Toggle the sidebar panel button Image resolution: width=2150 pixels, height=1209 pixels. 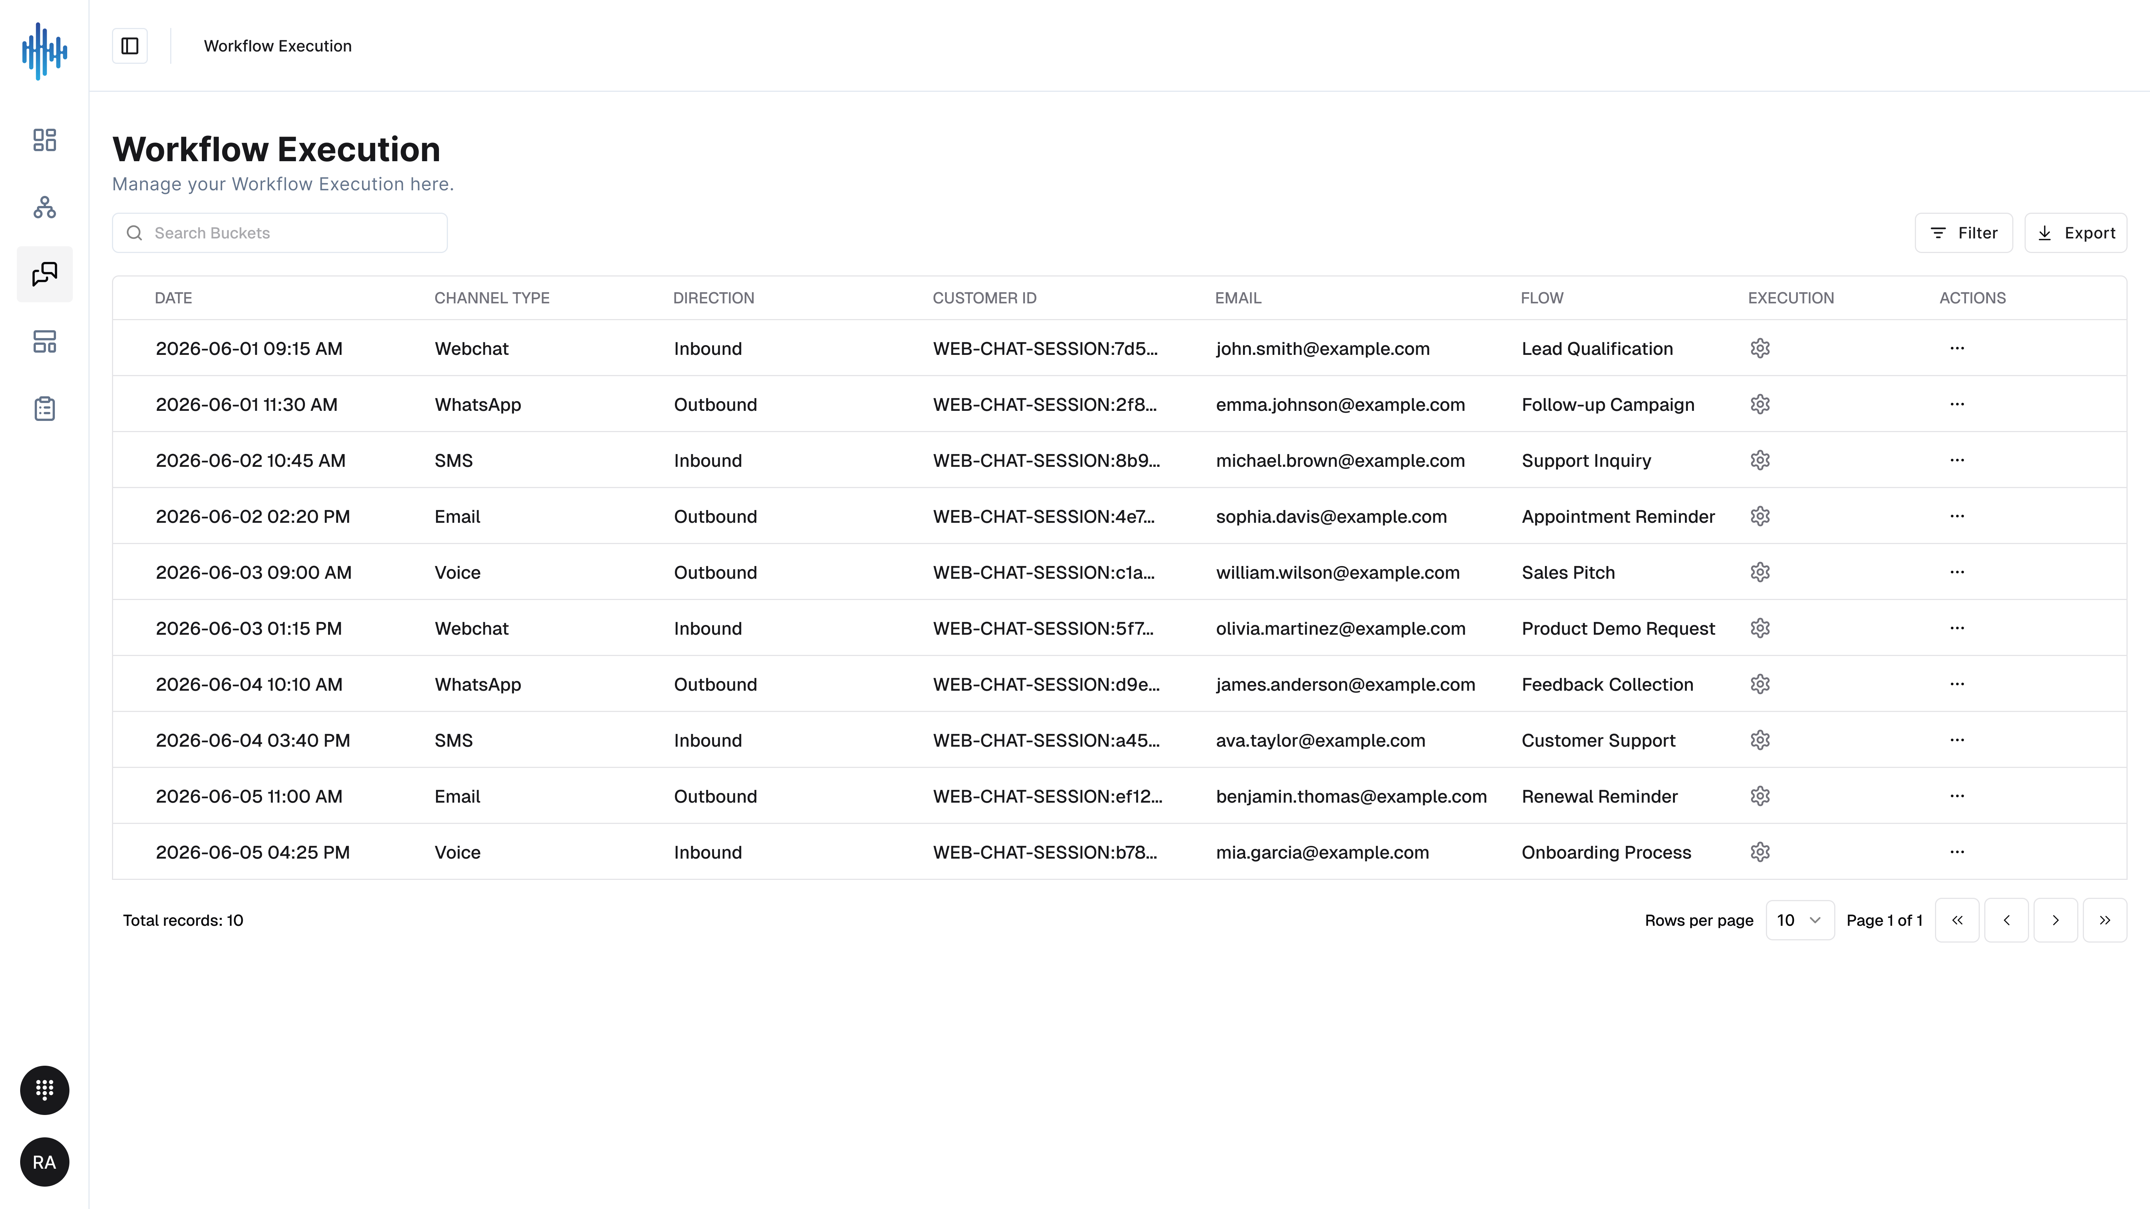130,46
